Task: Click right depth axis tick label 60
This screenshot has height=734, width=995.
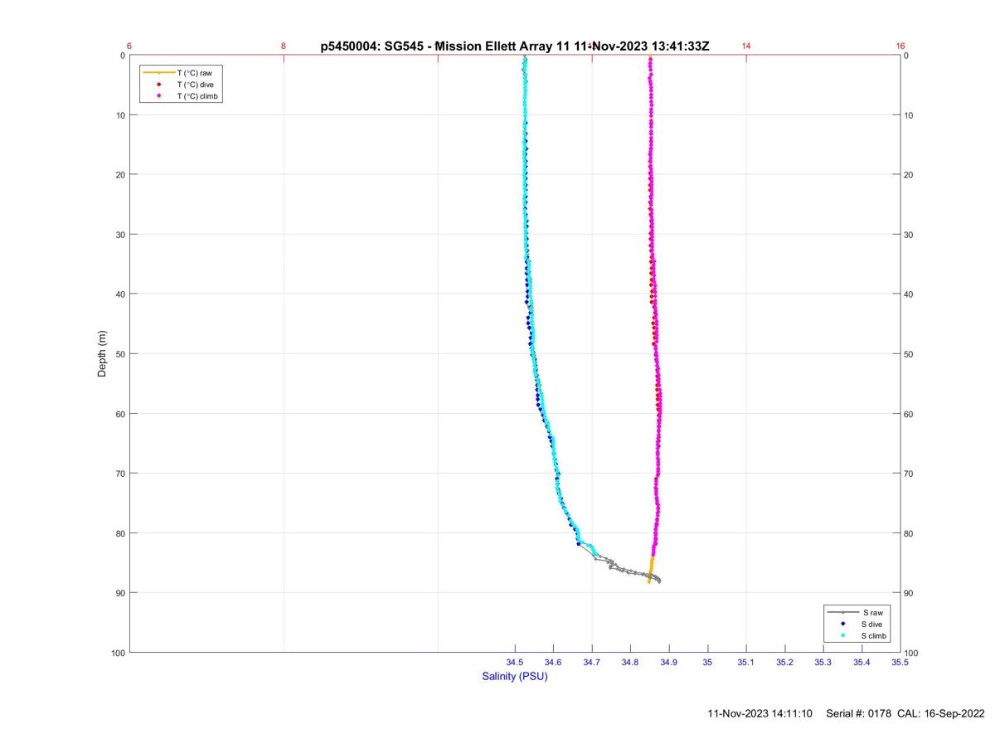Action: click(910, 414)
